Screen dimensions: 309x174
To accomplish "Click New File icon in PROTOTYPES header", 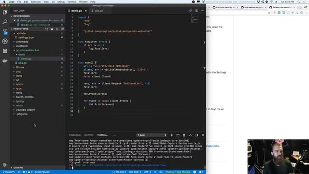I will tap(46, 29).
